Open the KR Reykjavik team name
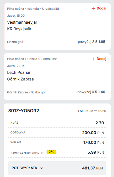Screen dimensions: 114x177 click(x=19, y=29)
